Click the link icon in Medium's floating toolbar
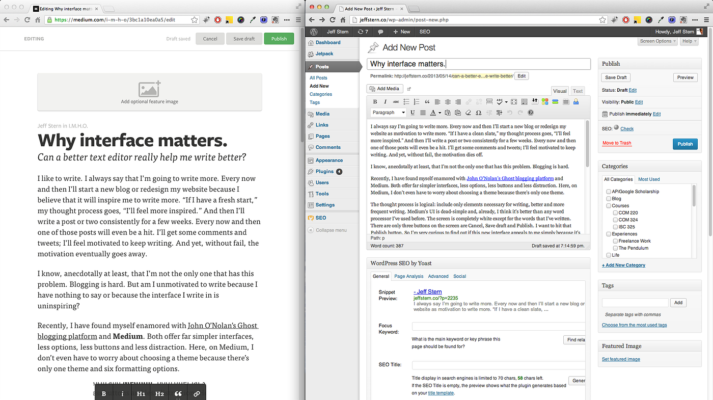This screenshot has width=713, height=400. [x=197, y=393]
